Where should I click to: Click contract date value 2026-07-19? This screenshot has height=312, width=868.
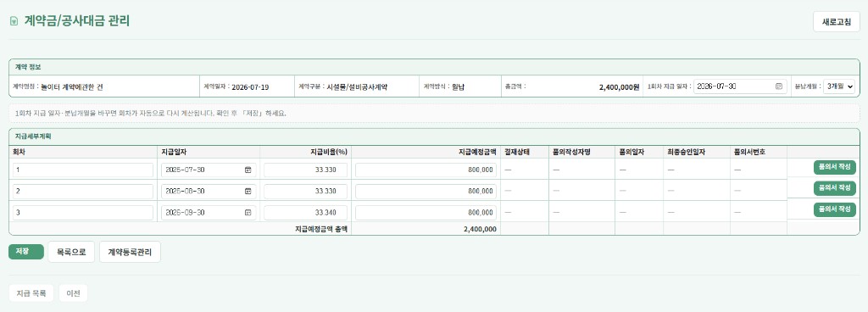[250, 86]
